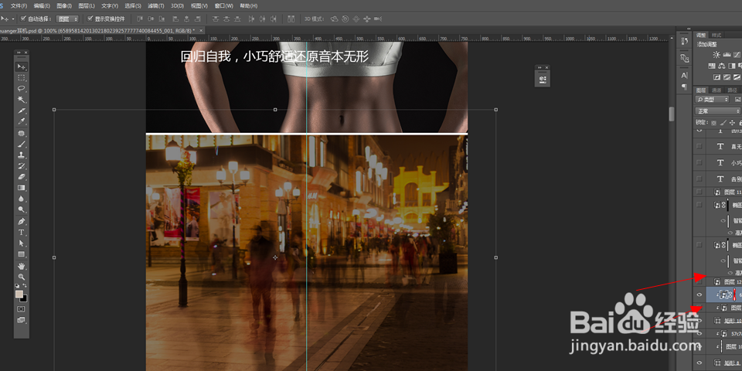Show the hidden 告别 text layer
The height and width of the screenshot is (371, 742).
[699, 179]
